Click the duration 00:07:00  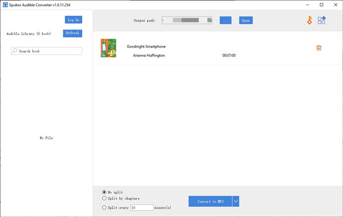[229, 55]
